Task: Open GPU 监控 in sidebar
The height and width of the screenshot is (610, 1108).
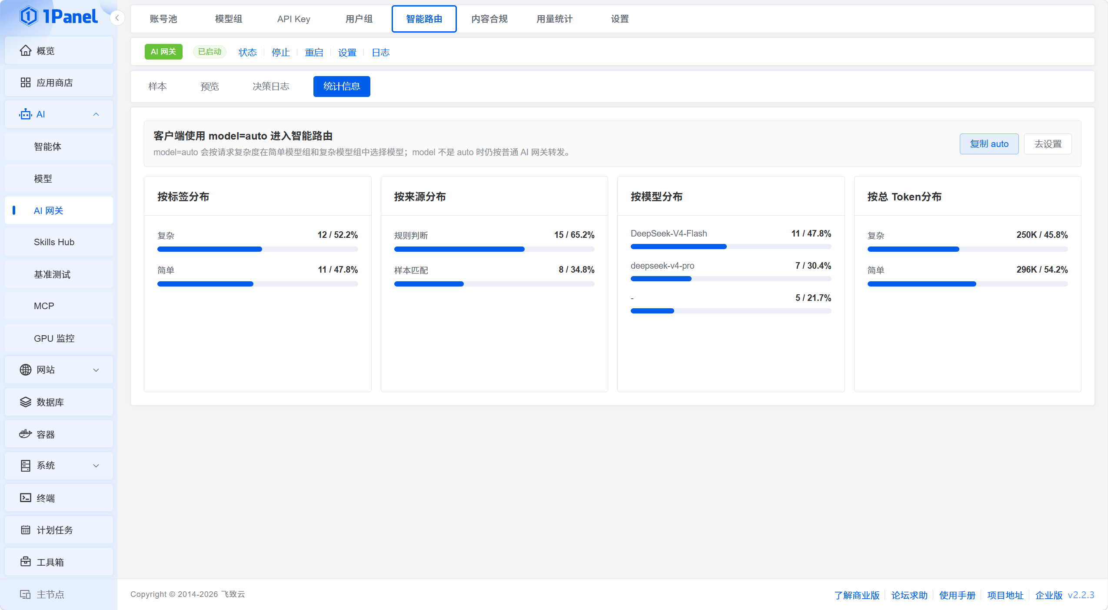Action: point(59,338)
